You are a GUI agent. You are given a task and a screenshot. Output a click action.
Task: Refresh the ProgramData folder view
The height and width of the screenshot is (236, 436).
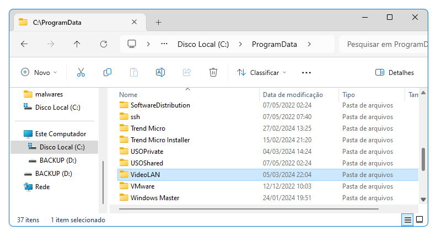(x=104, y=44)
